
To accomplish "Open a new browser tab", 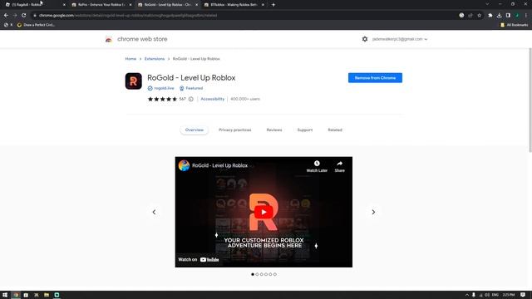I will 273,5.
